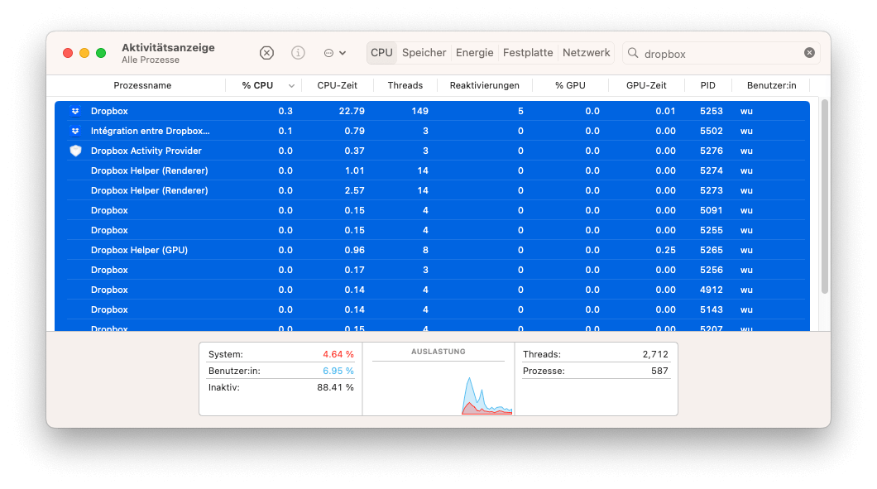Image resolution: width=877 pixels, height=489 pixels.
Task: Click GPU-Zeit value 0.25
Action: [x=665, y=250]
